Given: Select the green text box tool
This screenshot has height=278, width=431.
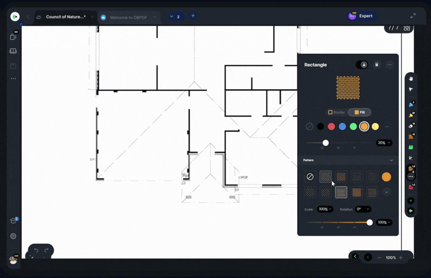Looking at the screenshot, I should point(411,147).
